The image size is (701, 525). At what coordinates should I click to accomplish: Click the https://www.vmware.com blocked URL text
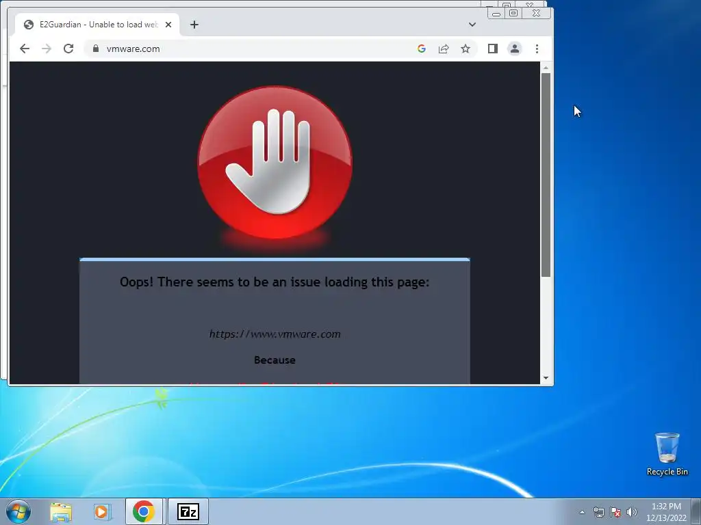pos(275,334)
